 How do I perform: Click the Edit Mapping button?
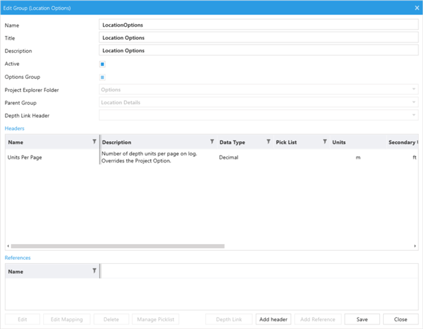67,319
